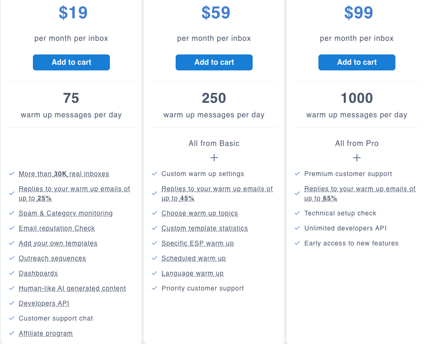Click checkmark beside Customer support chat
The height and width of the screenshot is (344, 425).
[x=12, y=318]
